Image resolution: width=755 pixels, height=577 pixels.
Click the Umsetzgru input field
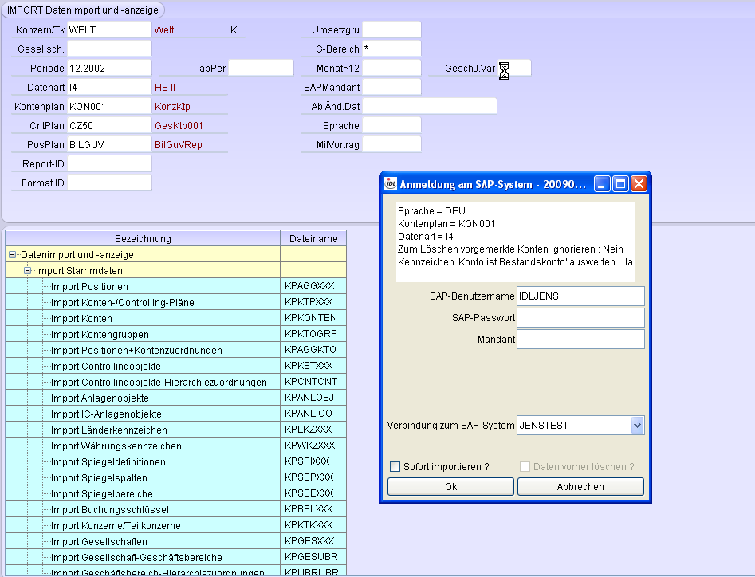click(x=391, y=29)
